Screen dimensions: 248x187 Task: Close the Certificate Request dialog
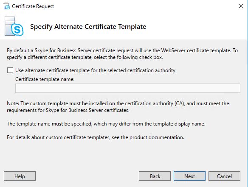[241, 6]
